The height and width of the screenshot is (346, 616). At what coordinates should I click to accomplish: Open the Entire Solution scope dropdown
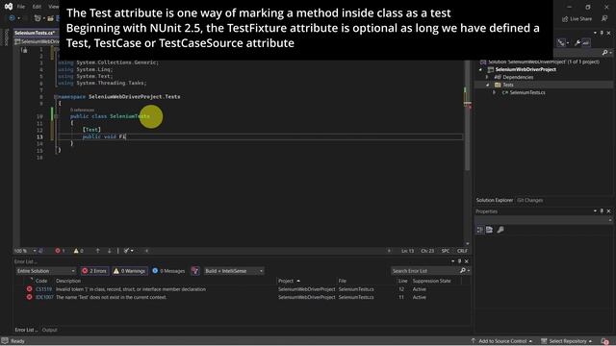point(45,271)
